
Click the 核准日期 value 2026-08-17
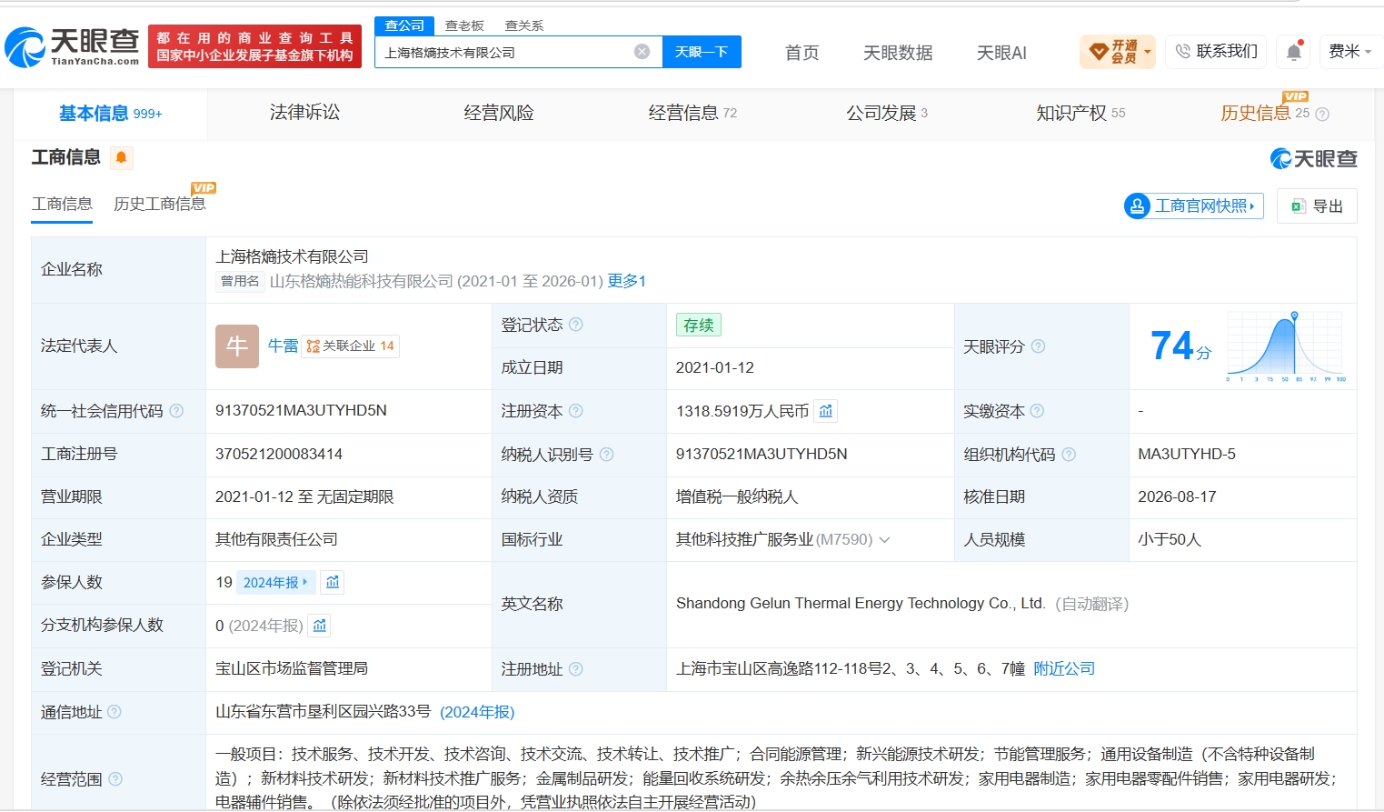1177,497
